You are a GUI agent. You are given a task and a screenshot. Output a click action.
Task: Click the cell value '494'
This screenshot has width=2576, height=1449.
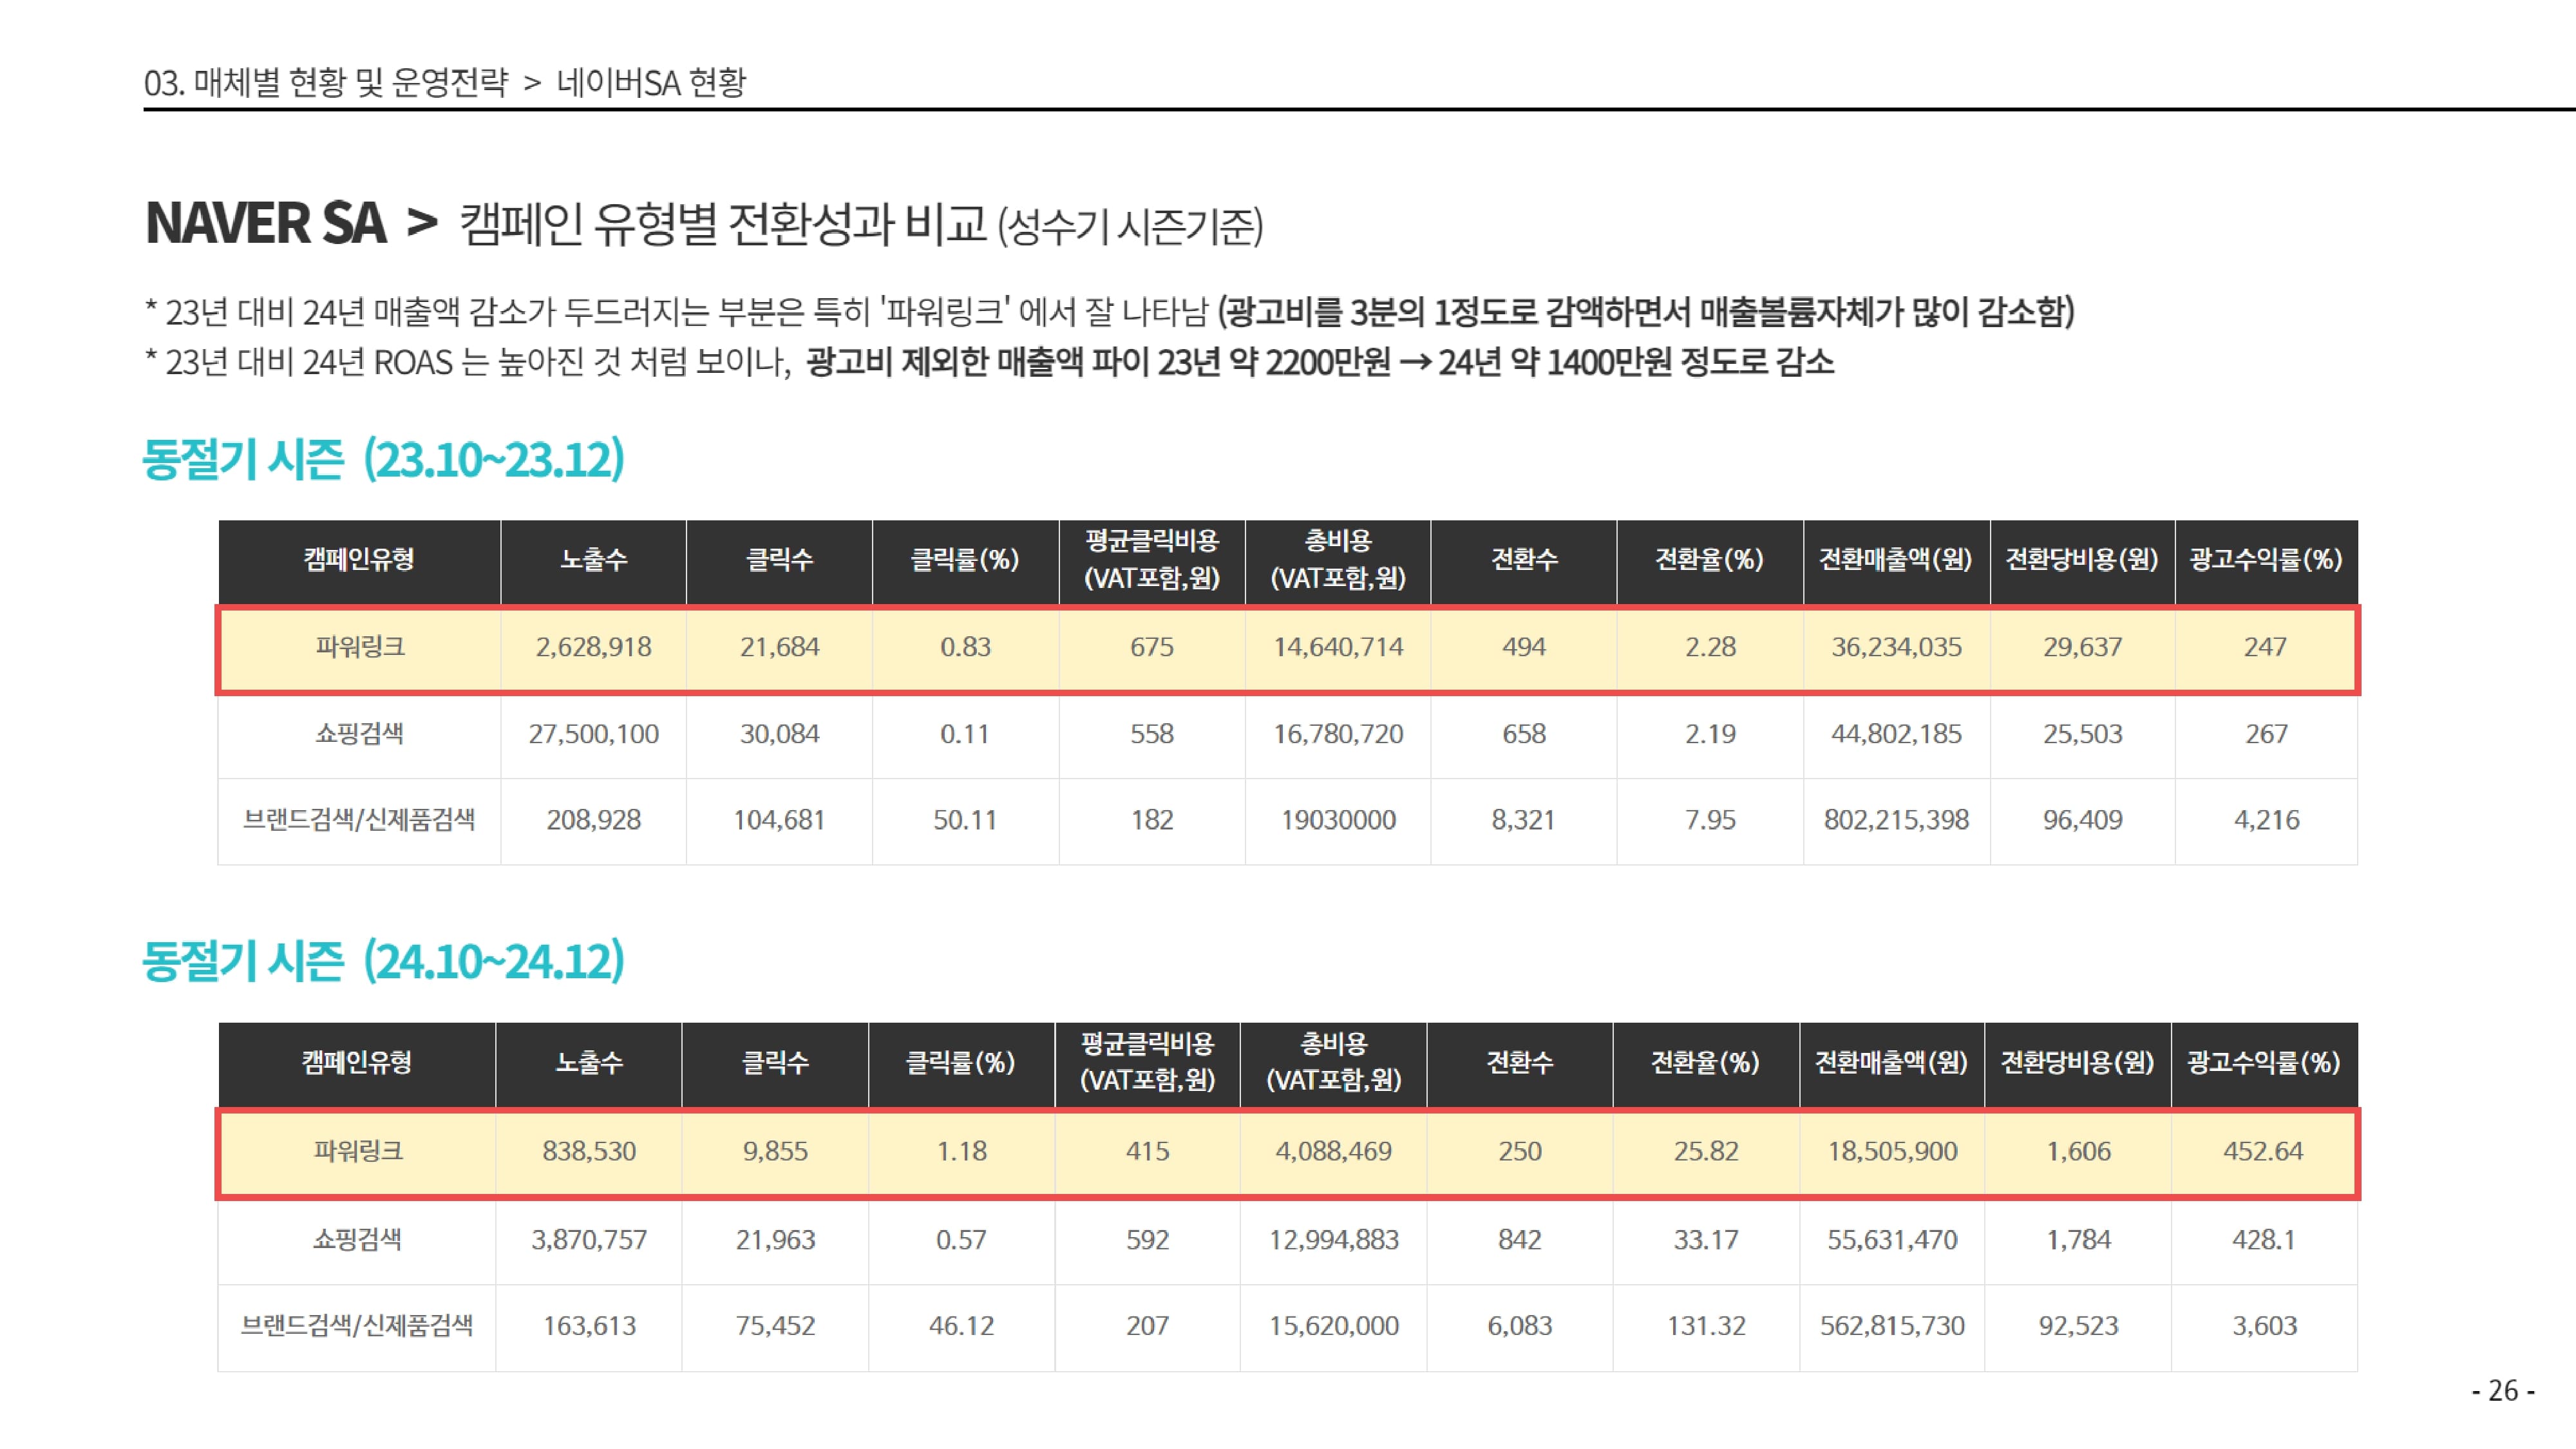coord(1524,647)
